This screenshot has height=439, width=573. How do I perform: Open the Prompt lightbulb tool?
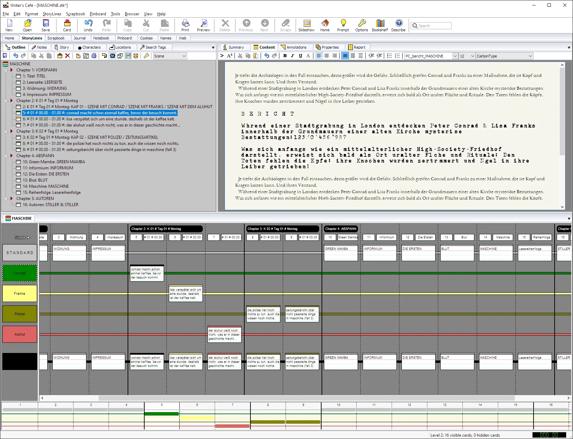pyautogui.click(x=343, y=26)
